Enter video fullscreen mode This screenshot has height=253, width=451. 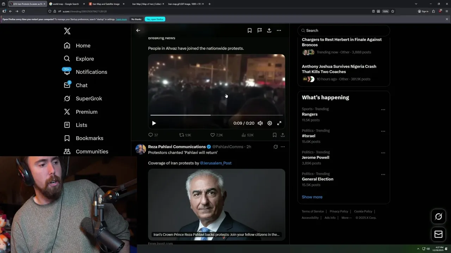(x=279, y=123)
